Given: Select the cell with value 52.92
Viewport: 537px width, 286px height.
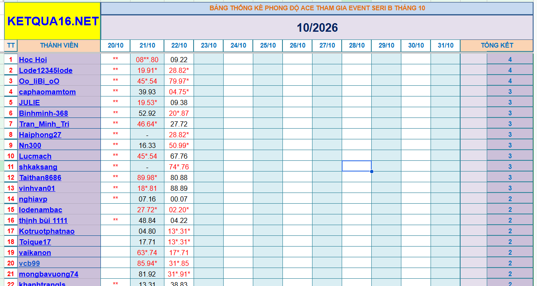Looking at the screenshot, I should pos(147,113).
